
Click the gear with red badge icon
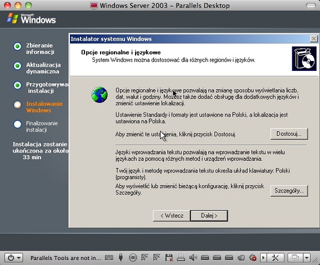coord(253,258)
